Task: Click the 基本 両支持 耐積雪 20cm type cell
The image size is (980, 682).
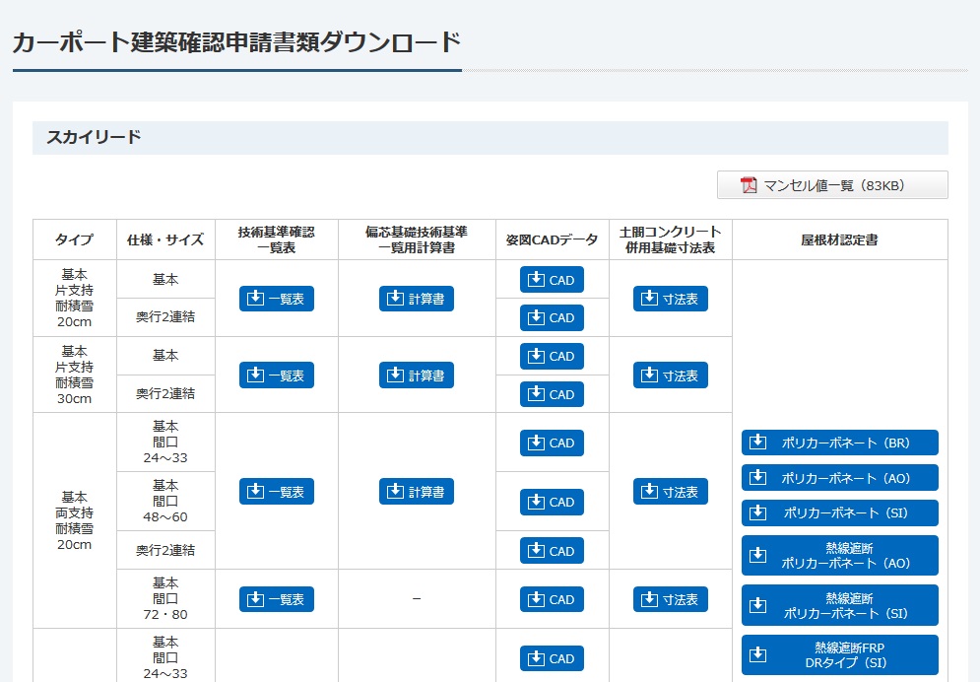Action: click(75, 520)
